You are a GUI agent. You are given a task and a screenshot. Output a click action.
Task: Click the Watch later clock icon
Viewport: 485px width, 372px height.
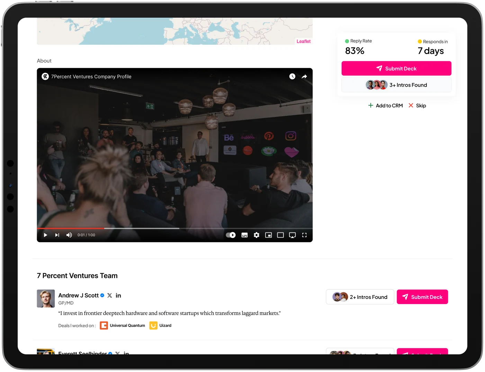click(x=293, y=76)
